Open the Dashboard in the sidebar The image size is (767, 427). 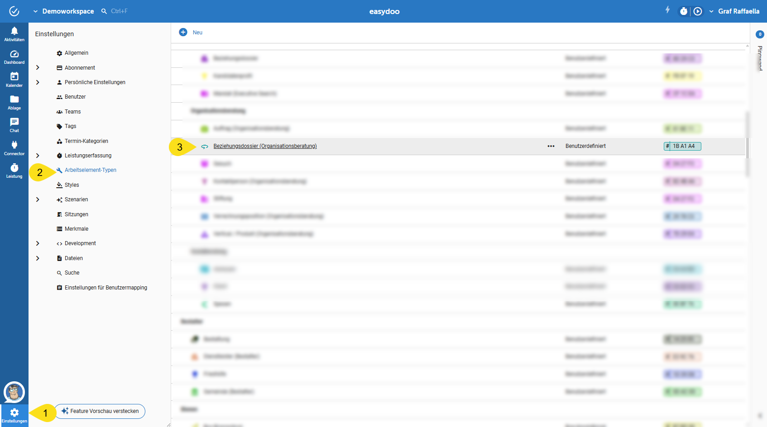[14, 57]
